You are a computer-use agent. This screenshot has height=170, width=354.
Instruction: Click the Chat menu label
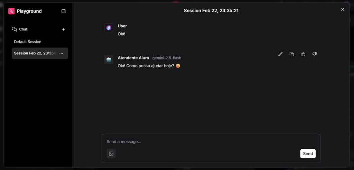[23, 29]
